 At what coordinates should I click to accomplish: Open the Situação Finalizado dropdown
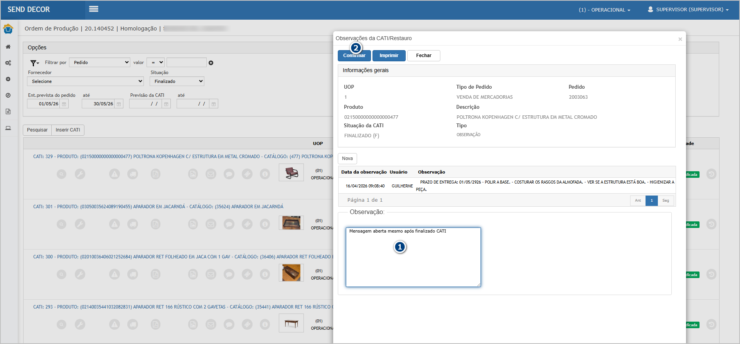[x=177, y=81]
